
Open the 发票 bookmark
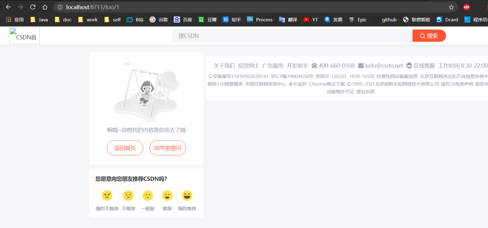(x=333, y=20)
